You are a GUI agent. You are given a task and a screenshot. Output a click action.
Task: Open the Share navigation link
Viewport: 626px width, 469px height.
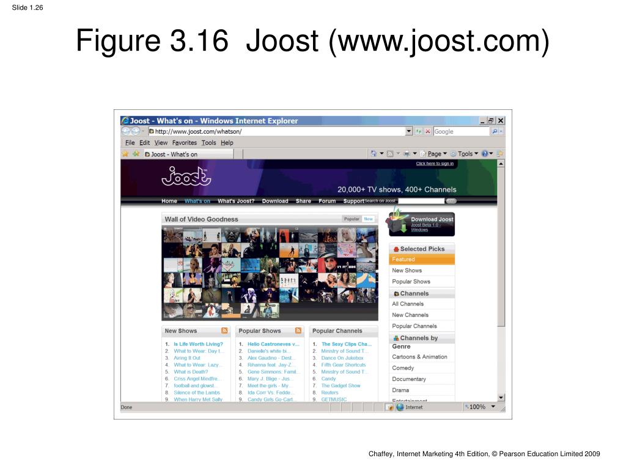tap(303, 201)
